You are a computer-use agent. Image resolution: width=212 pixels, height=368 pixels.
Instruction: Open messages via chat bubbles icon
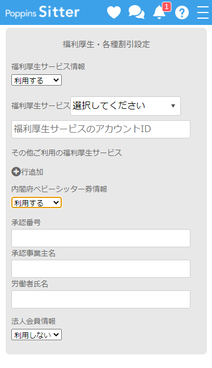[137, 12]
